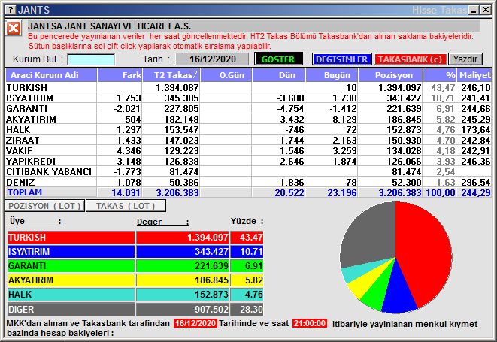Select the ISYATIRIM row name in the table
Screen dimensions: 497x342
pyautogui.click(x=30, y=98)
